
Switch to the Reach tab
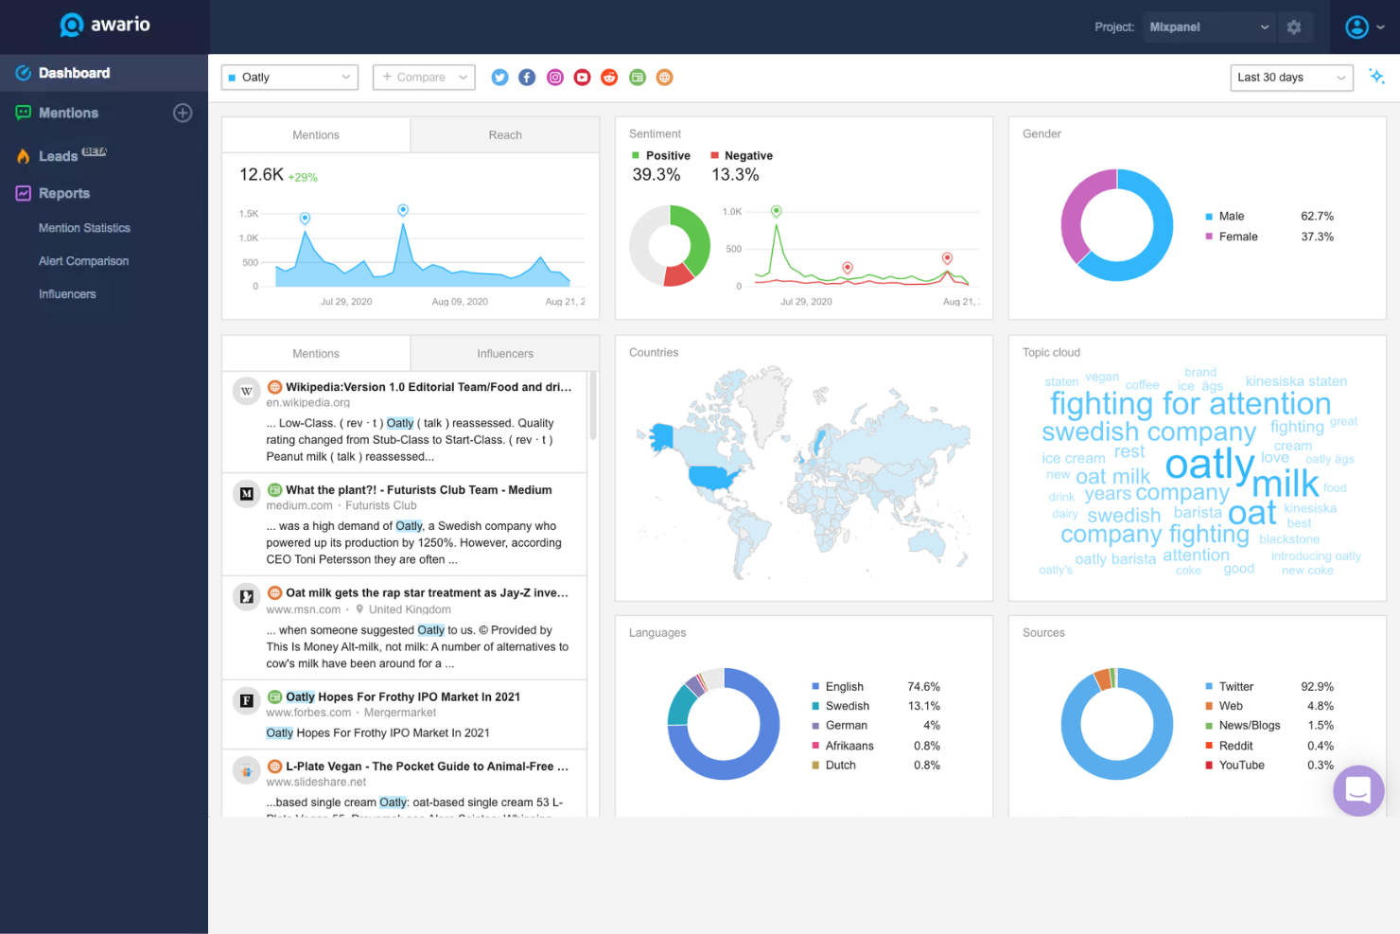[504, 134]
